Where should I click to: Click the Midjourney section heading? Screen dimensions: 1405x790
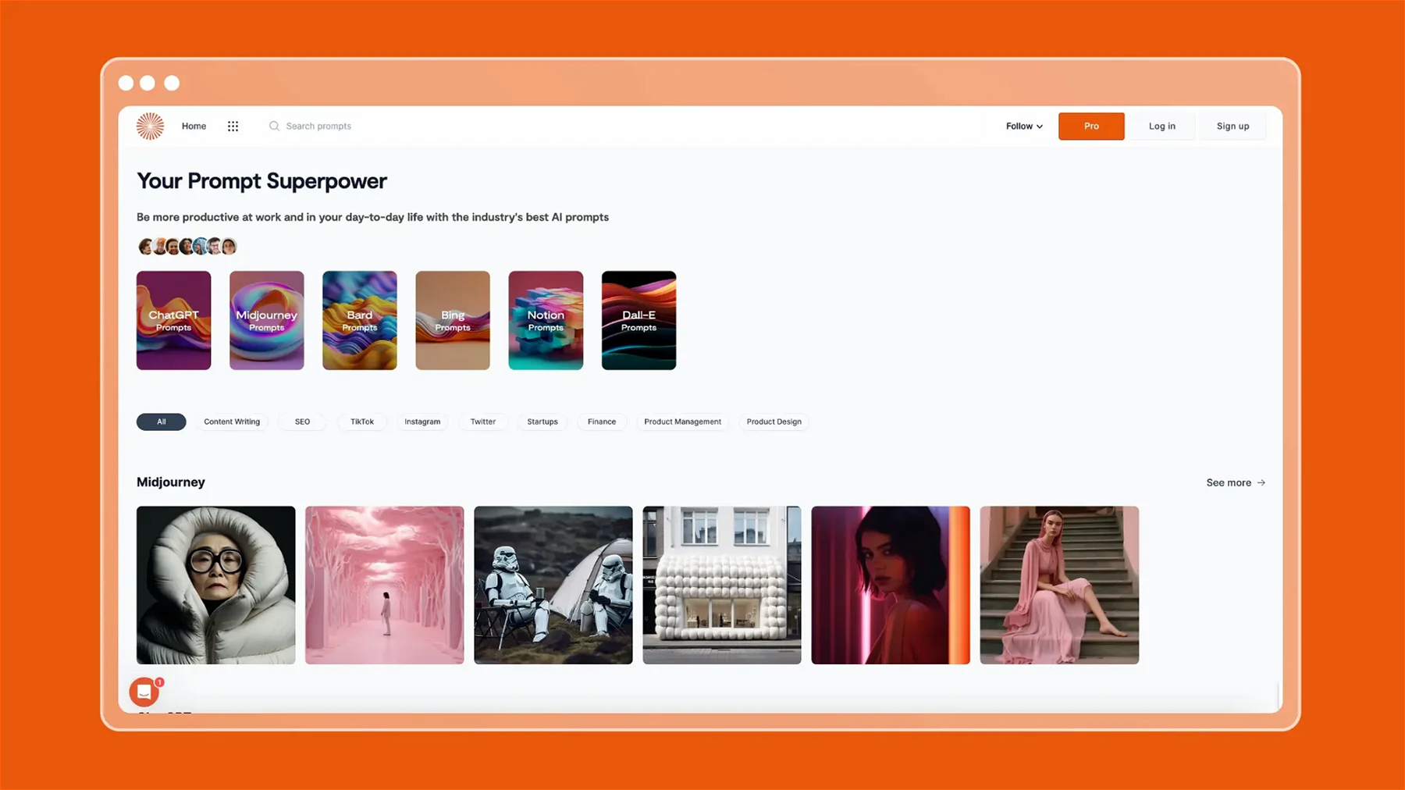(x=171, y=482)
